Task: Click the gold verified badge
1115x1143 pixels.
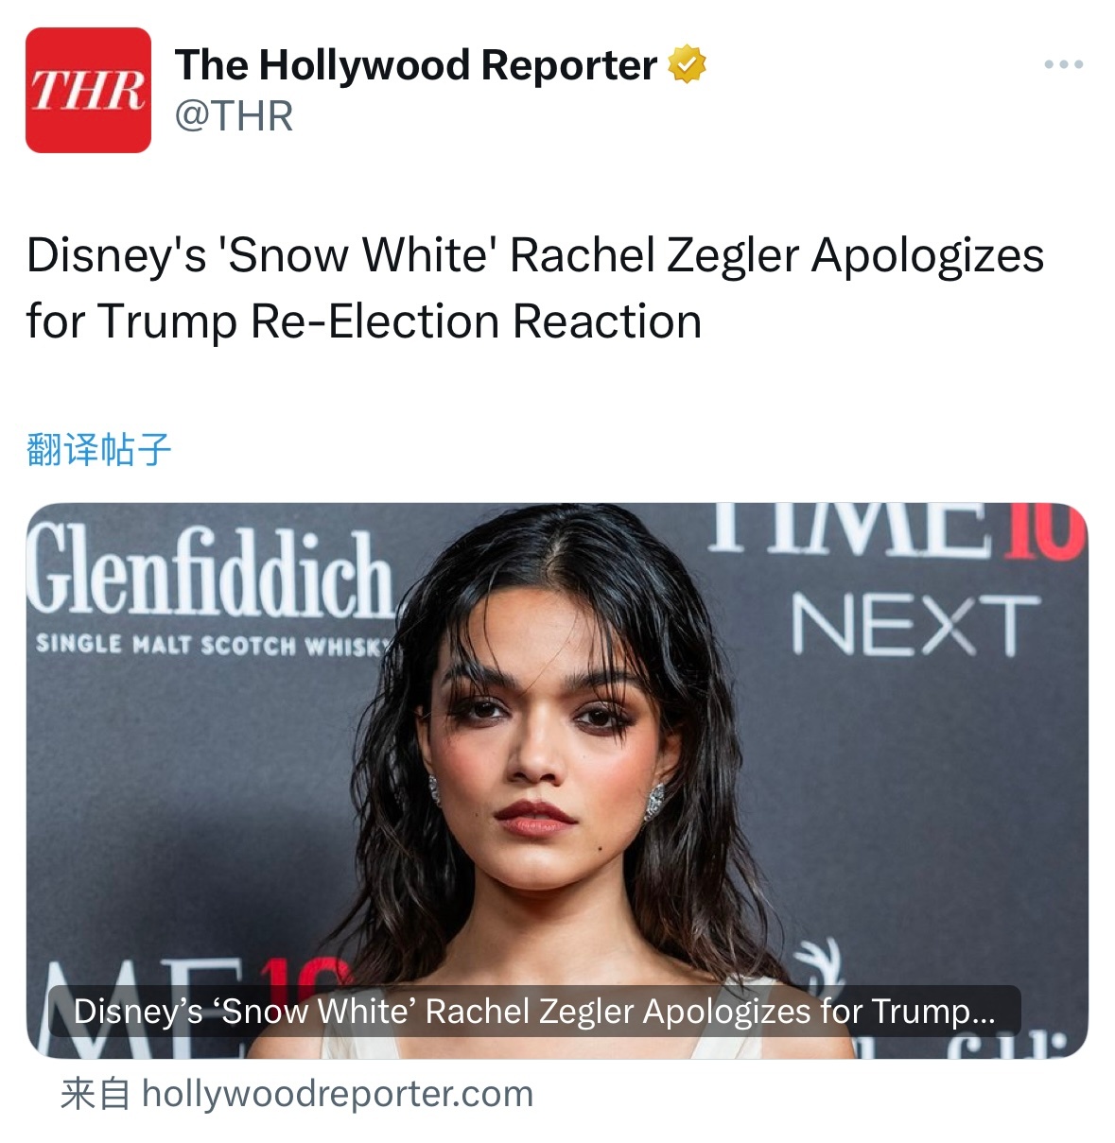Action: click(688, 65)
